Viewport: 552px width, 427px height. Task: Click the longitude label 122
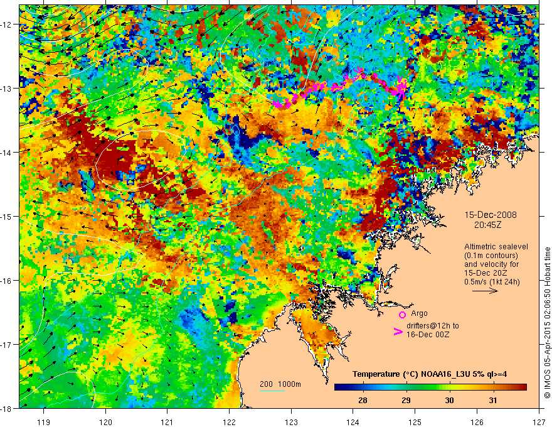click(x=229, y=422)
